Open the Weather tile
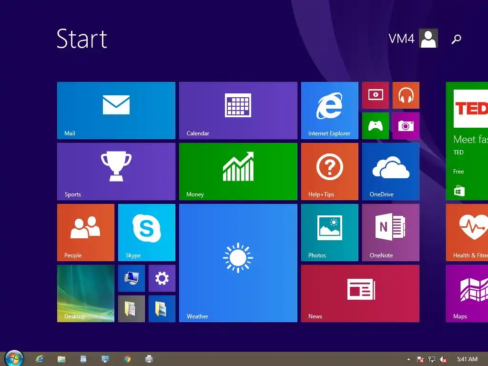Screen dimensions: 488x366 click(x=238, y=263)
